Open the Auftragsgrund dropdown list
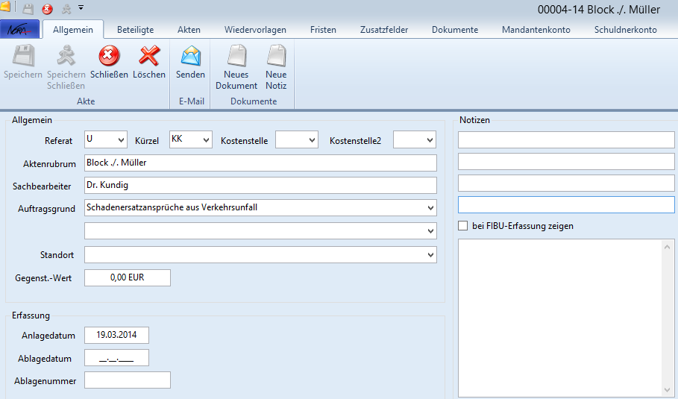678x399 pixels. pyautogui.click(x=430, y=208)
